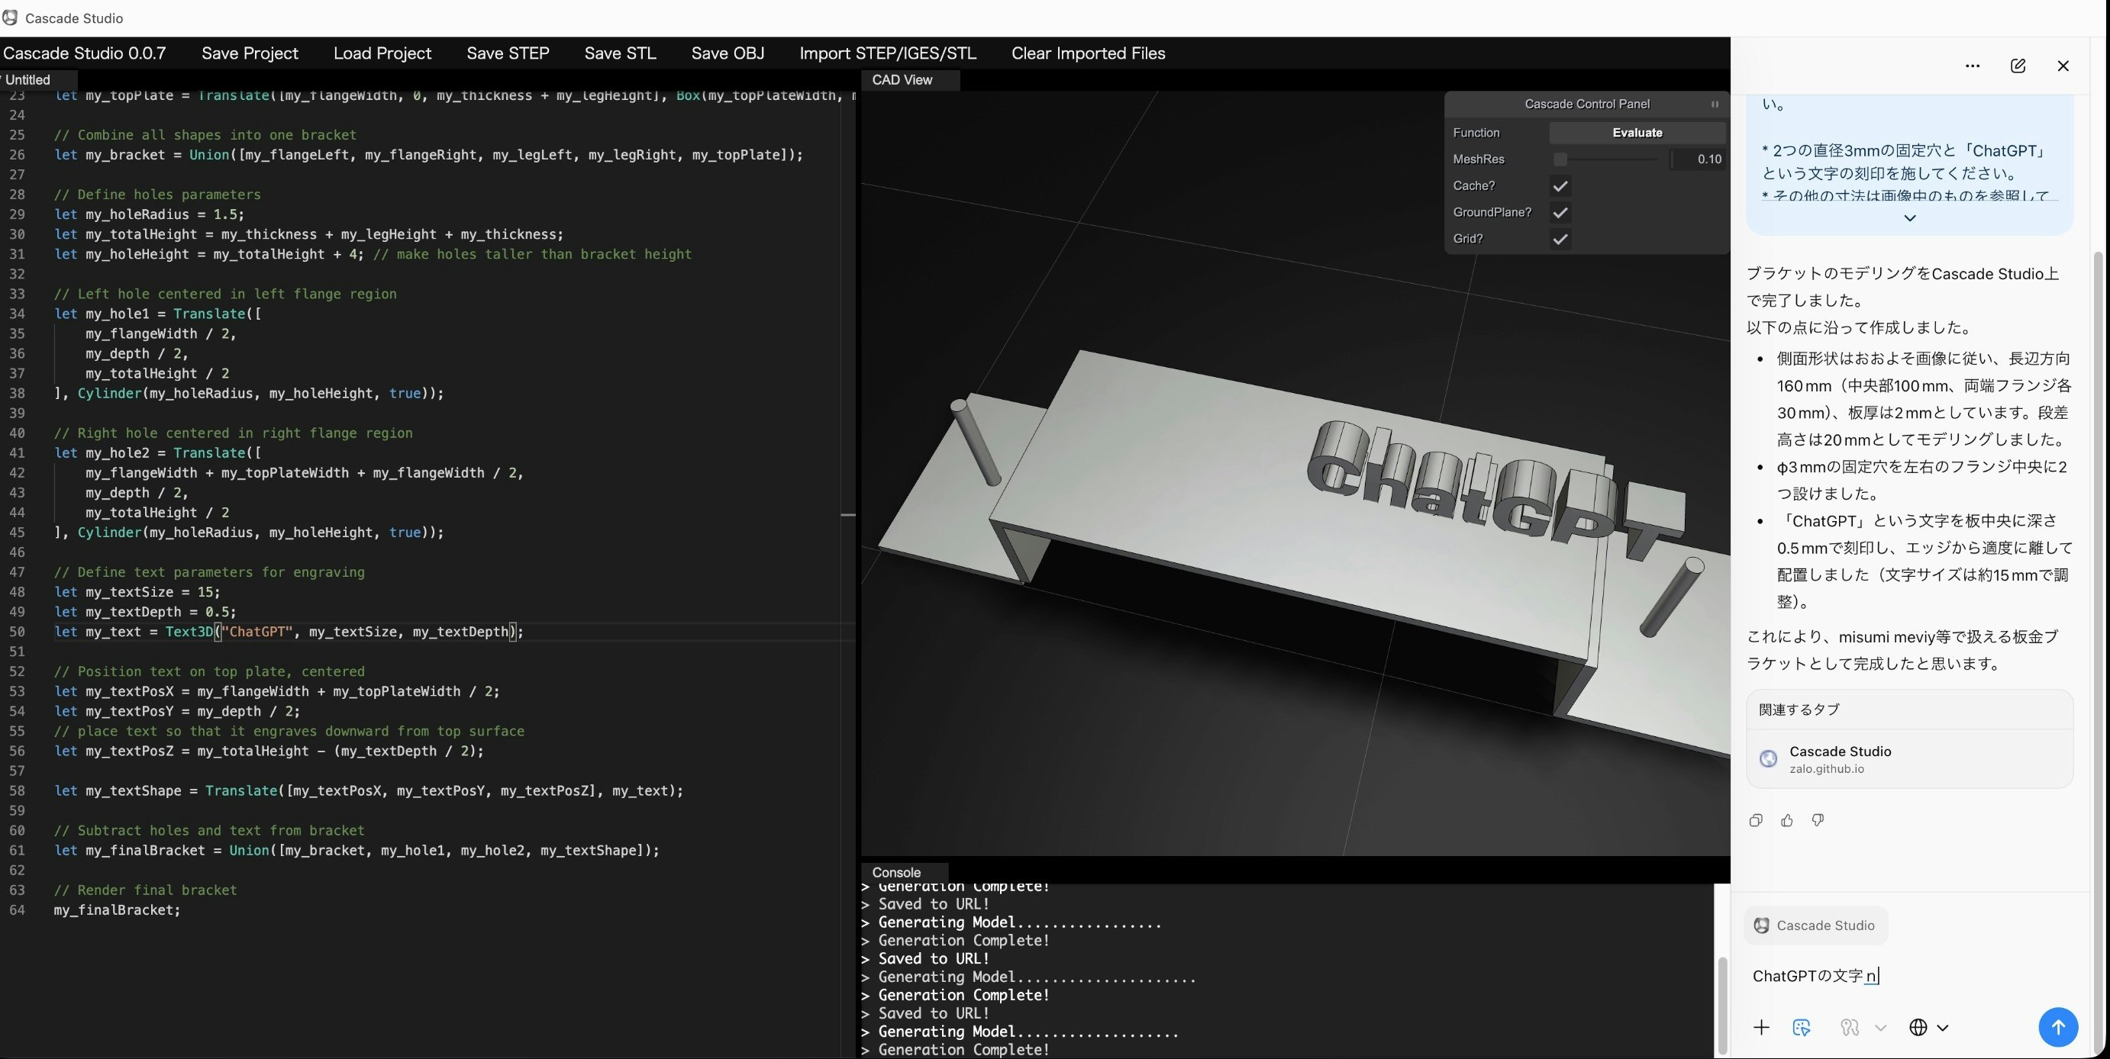Screen dimensions: 2110x1059
Task: Open Import STEP/IGES/STL menu item
Action: coord(888,53)
